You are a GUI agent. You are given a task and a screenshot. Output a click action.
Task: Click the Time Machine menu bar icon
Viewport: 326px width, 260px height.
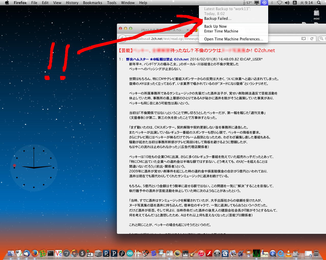point(264,3)
